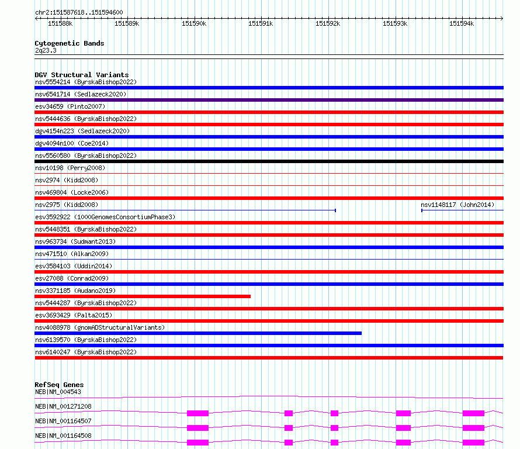This screenshot has width=520, height=449.
Task: Open the NEB|NM_001271208 transcript label
Action: tap(63, 406)
